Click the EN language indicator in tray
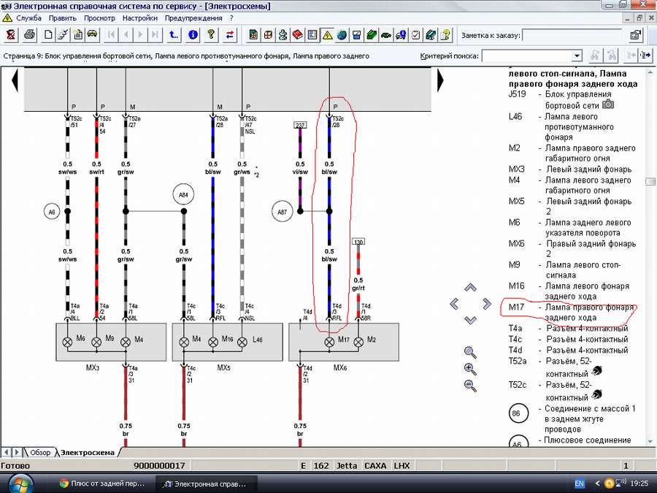 (x=580, y=484)
